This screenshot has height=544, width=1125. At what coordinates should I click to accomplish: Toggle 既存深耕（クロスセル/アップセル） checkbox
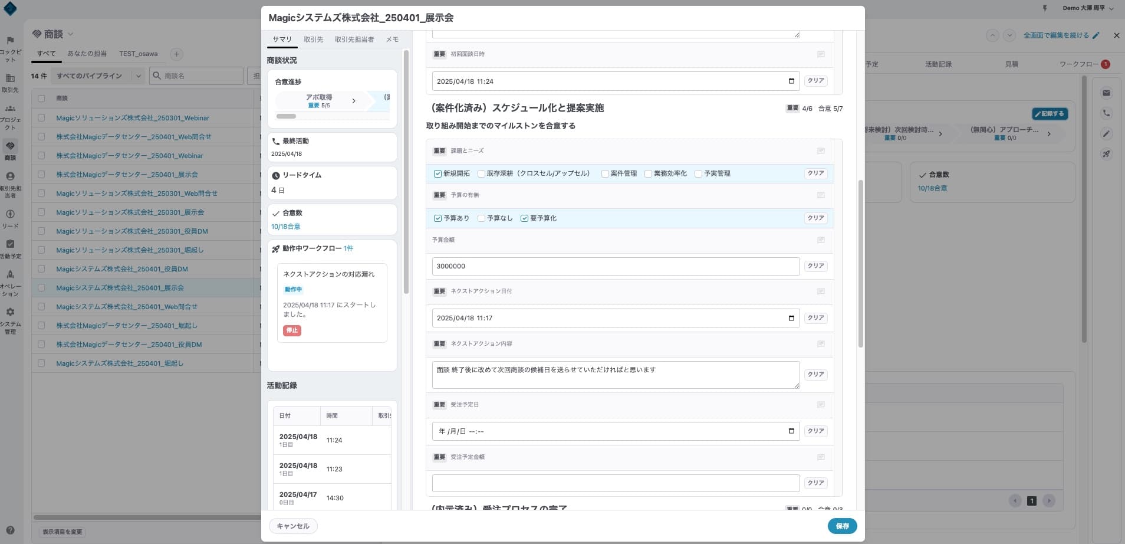(x=481, y=173)
